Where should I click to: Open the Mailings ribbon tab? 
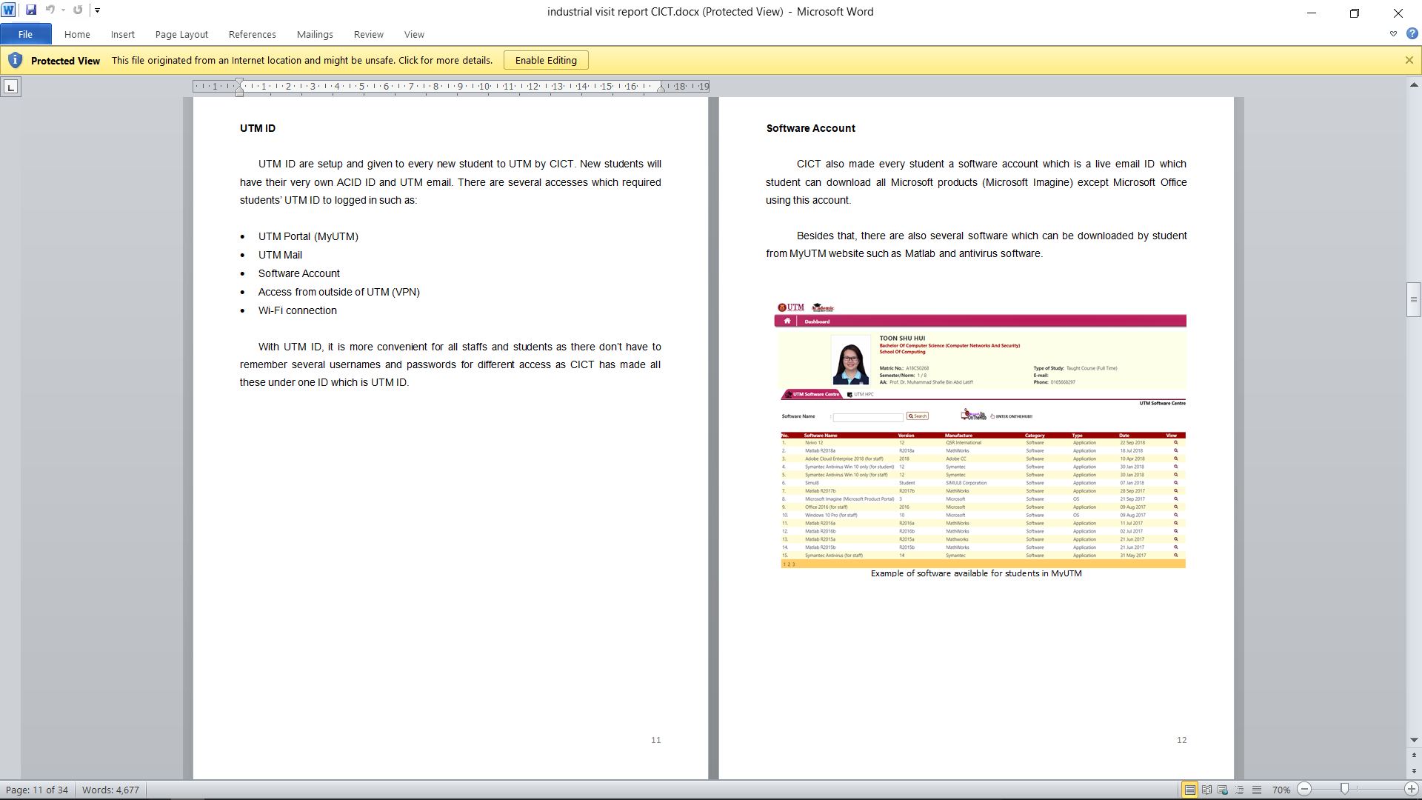[x=315, y=34]
